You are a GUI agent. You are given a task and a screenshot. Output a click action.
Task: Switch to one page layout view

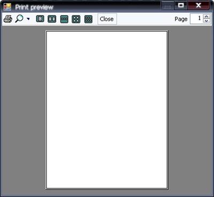[x=40, y=19]
